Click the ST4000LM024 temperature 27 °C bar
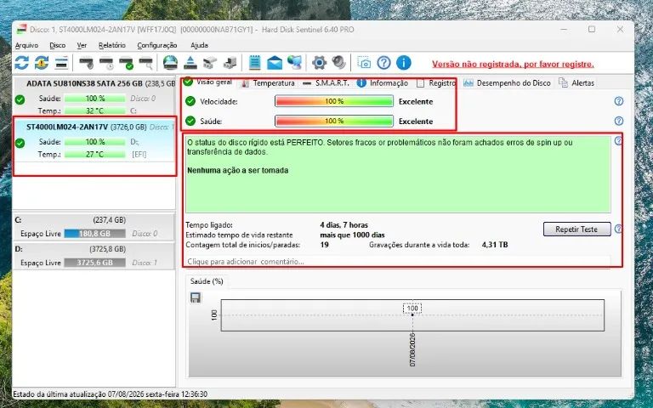 pyautogui.click(x=94, y=155)
